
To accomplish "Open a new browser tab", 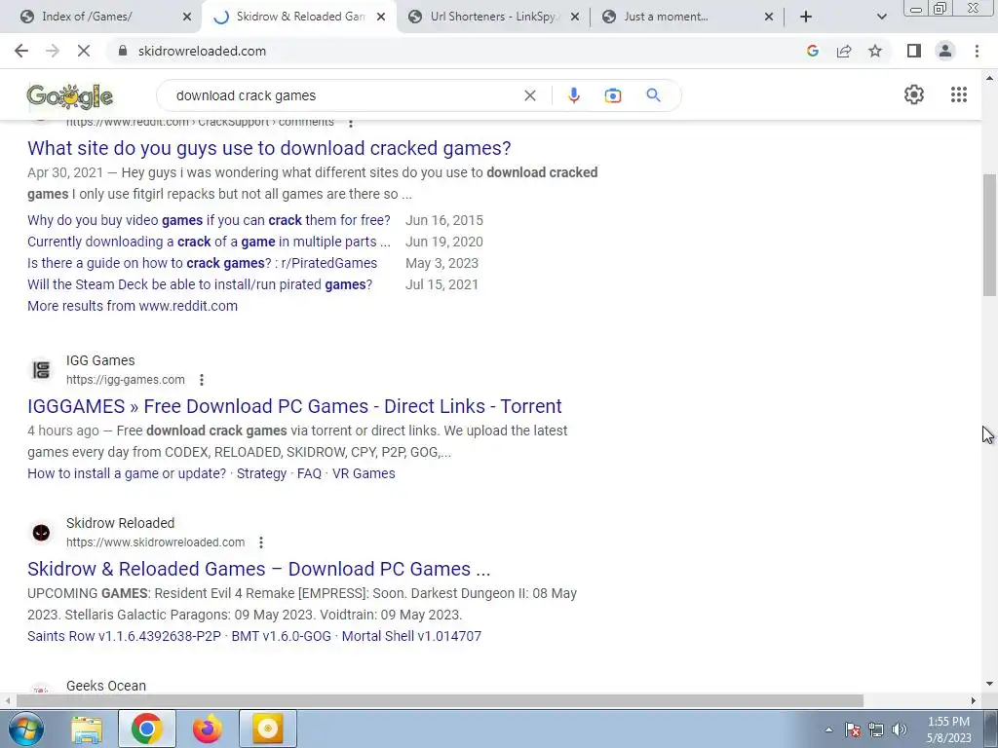I will [x=806, y=17].
